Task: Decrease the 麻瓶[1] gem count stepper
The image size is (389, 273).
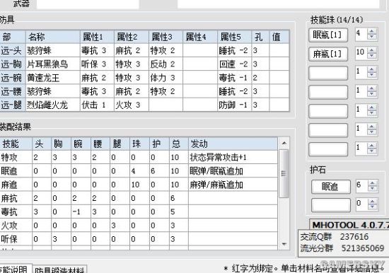Action: click(371, 56)
